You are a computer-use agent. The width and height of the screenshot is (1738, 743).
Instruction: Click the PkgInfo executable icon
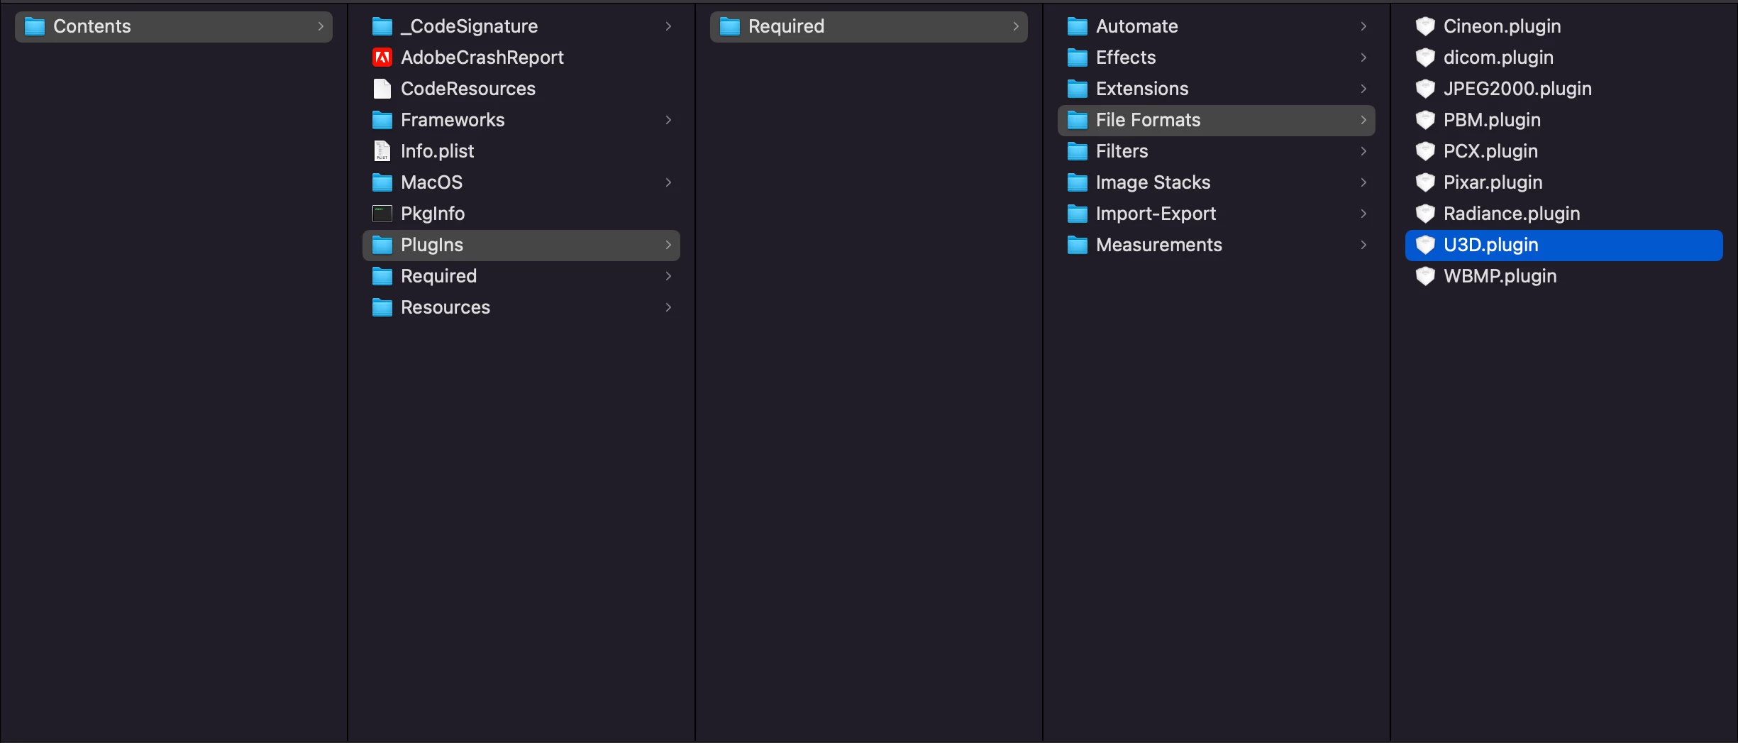382,214
